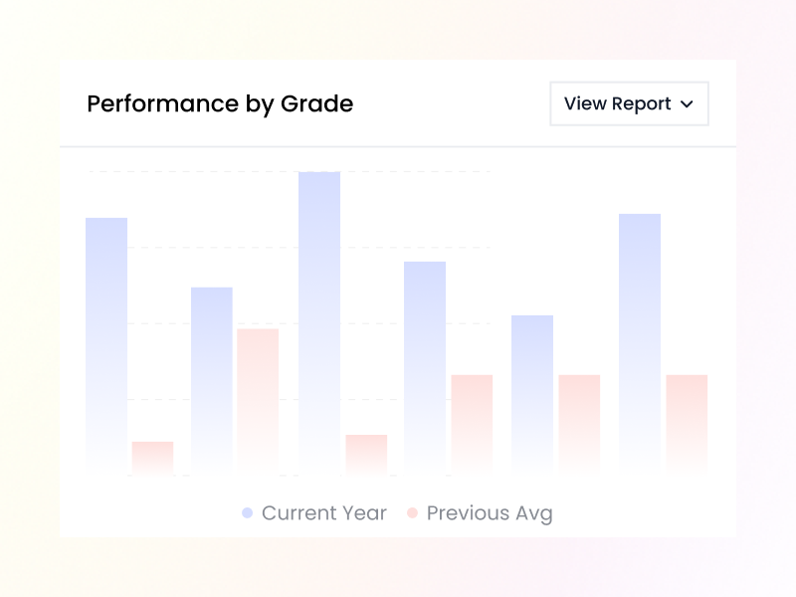Toggle the Previous Avg legend label

(x=489, y=513)
